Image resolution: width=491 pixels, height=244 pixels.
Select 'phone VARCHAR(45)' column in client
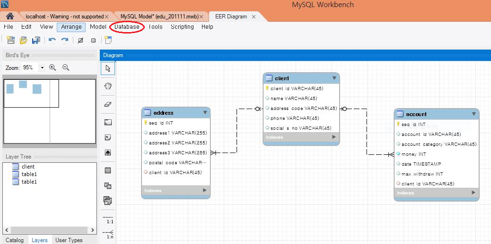(301, 118)
